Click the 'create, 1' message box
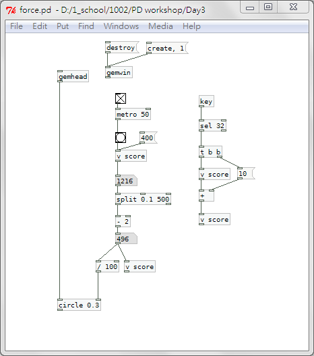 [167, 48]
